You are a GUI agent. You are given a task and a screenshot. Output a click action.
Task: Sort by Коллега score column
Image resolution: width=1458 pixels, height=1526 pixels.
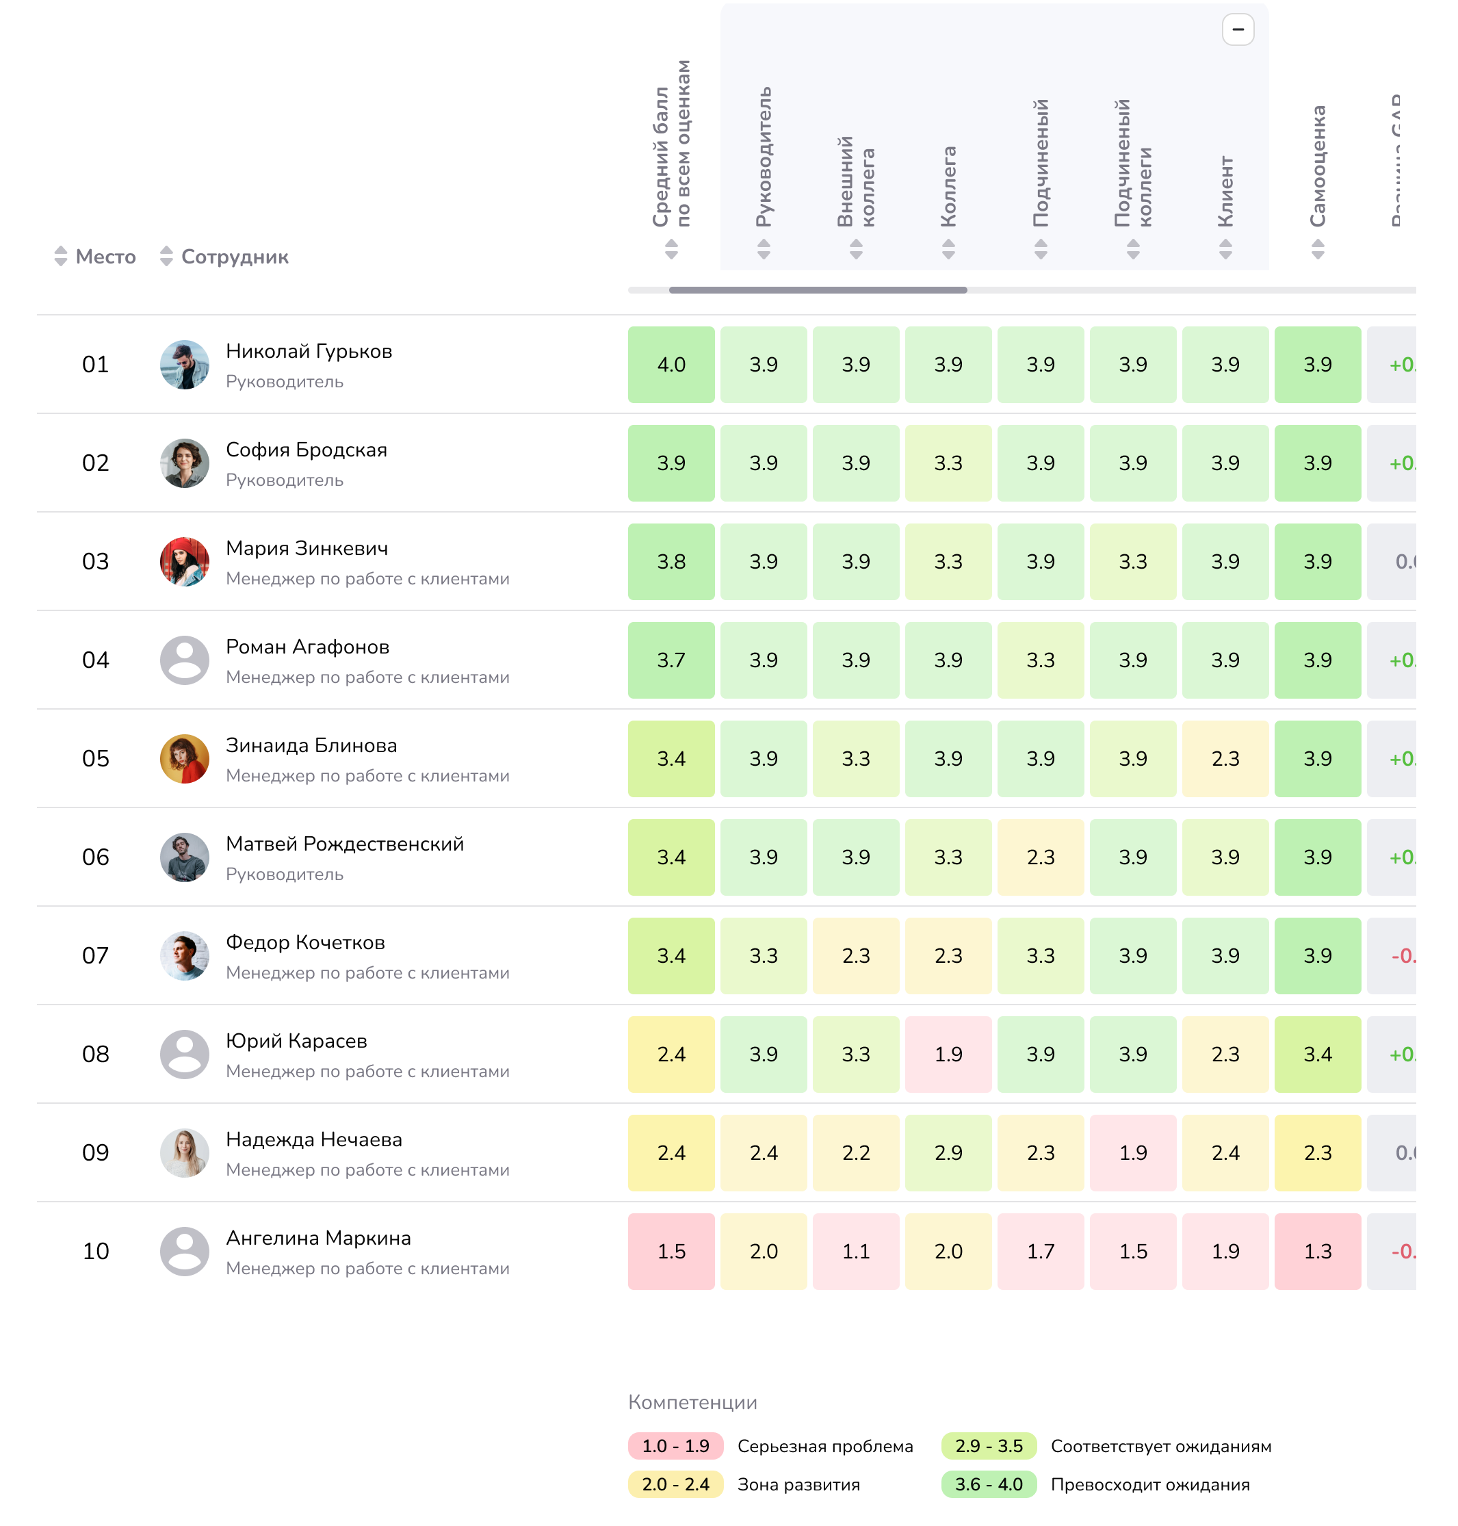click(x=948, y=250)
